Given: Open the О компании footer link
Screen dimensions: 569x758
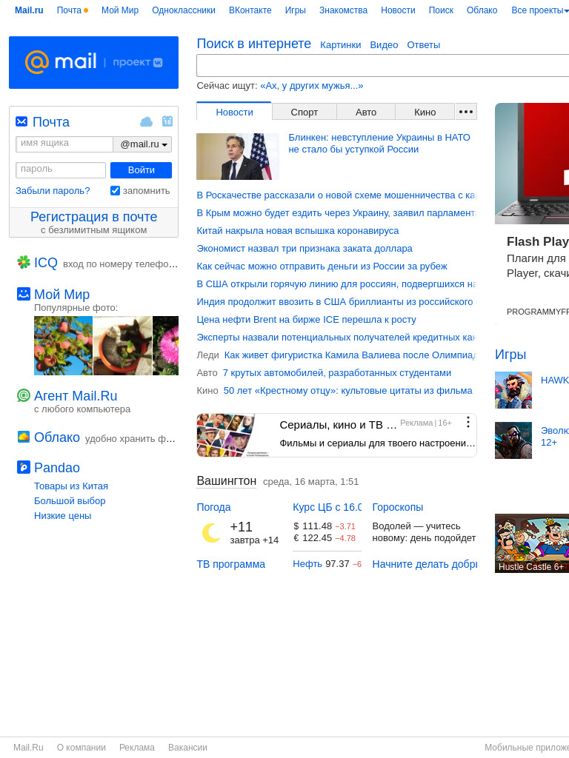Looking at the screenshot, I should click(81, 748).
